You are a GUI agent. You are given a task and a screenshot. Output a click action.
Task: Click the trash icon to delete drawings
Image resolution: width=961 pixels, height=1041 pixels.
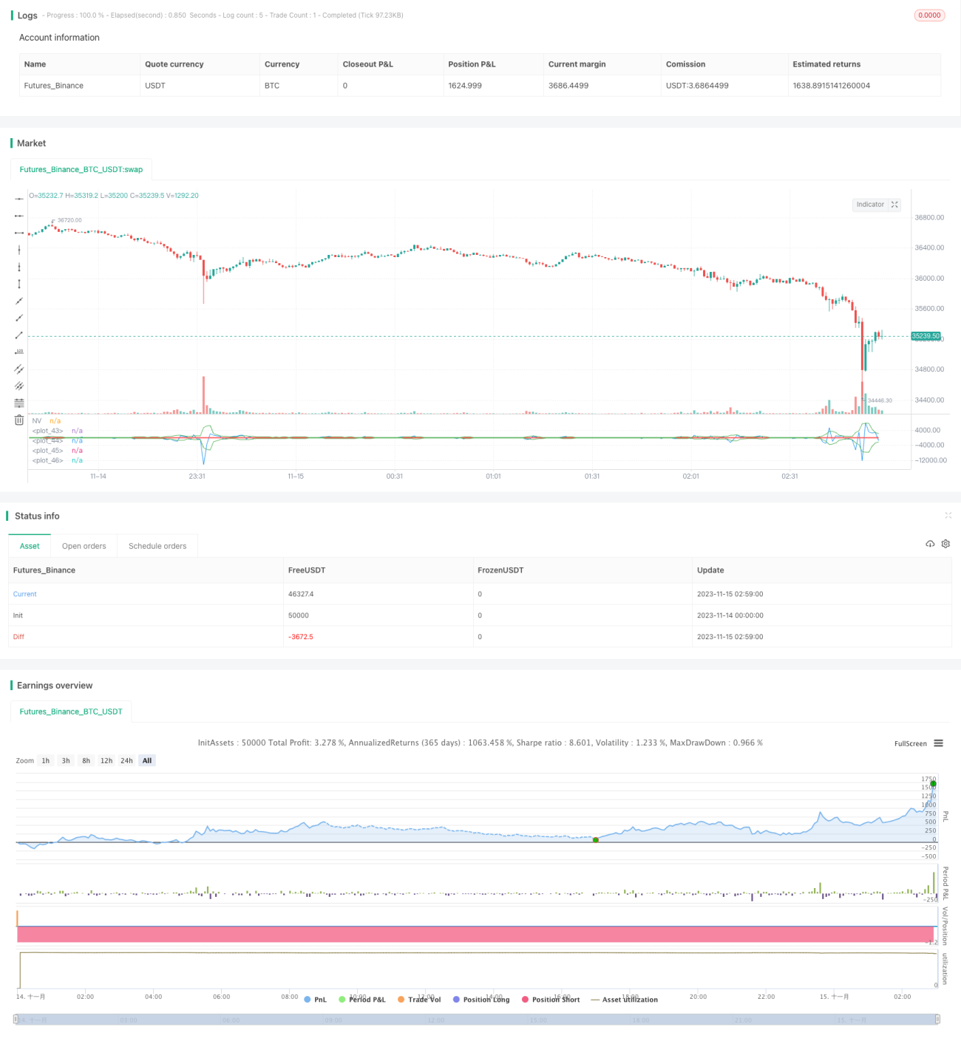[19, 420]
